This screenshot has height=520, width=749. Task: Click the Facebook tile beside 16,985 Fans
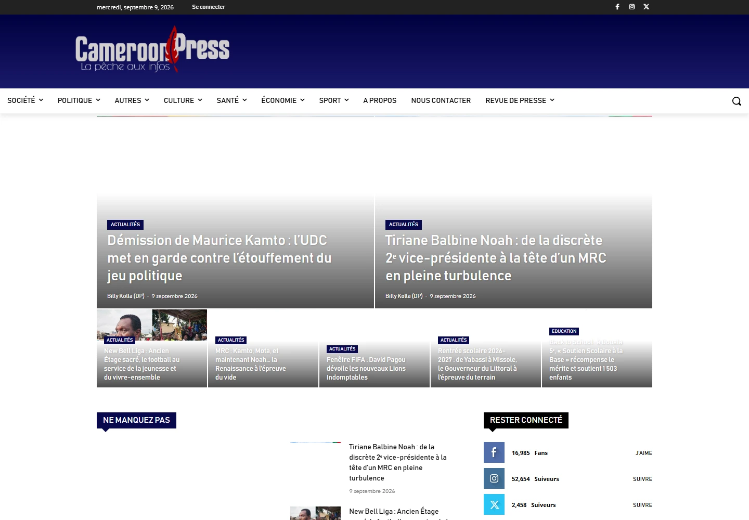click(494, 452)
